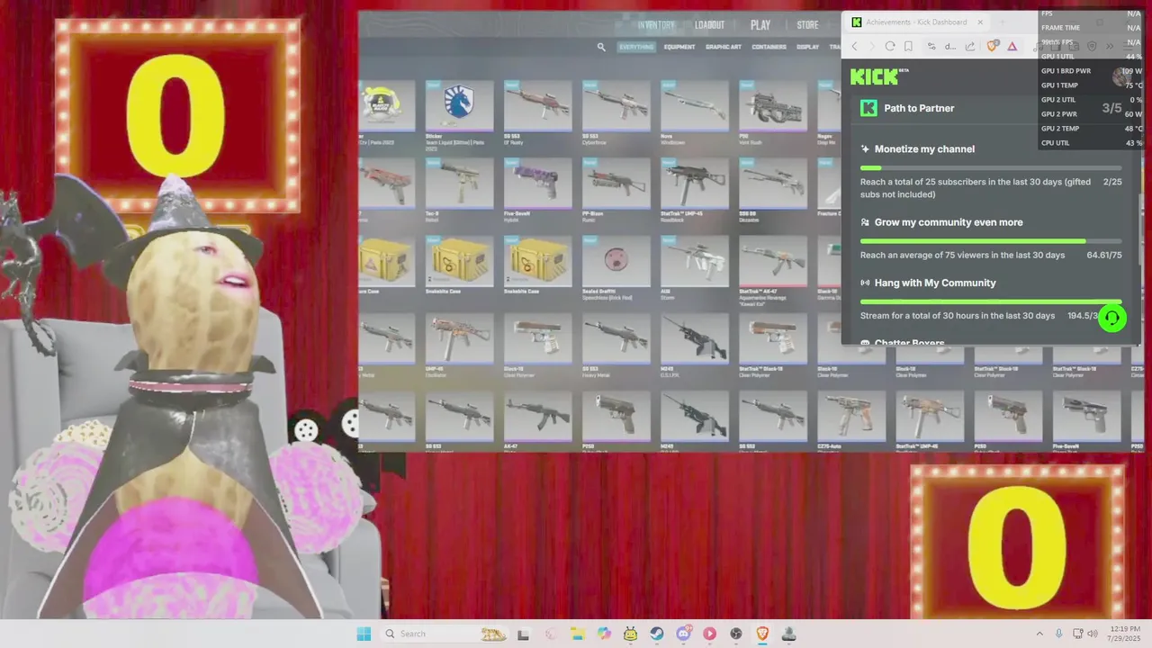Open Discord from the taskbar
Image resolution: width=1152 pixels, height=648 pixels.
(683, 634)
